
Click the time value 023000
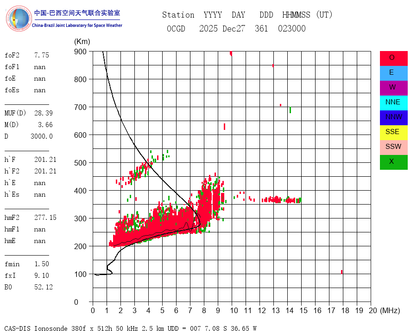coord(292,28)
